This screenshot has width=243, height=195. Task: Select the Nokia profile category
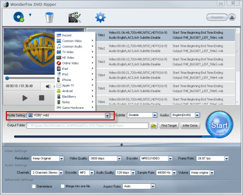[x=75, y=102]
